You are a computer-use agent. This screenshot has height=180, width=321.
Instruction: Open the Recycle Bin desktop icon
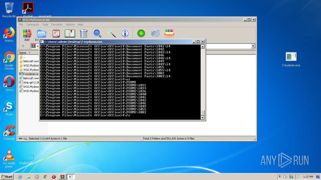9,10
